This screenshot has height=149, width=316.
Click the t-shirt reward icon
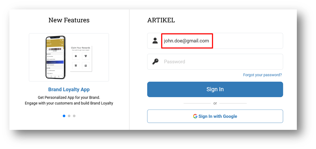tap(86, 56)
